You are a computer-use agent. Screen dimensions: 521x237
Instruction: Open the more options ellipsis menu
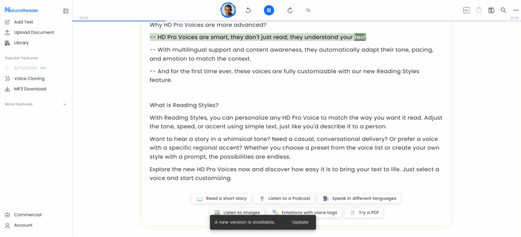coord(516,10)
